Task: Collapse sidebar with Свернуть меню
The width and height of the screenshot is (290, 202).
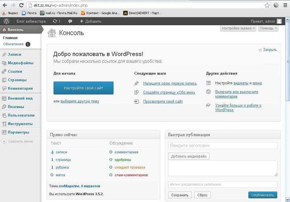Action: pyautogui.click(x=17, y=141)
